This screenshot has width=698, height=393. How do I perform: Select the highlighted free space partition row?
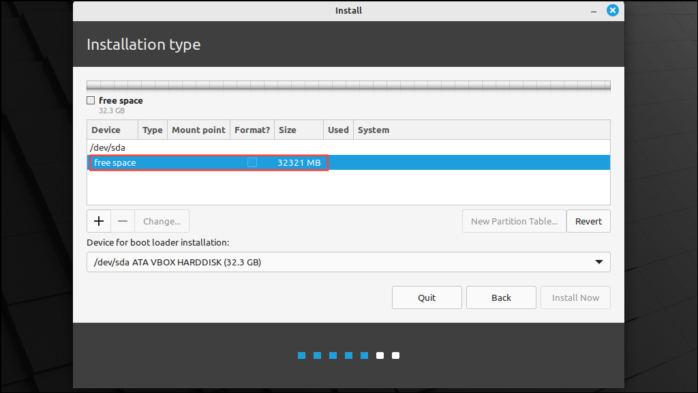[170, 162]
